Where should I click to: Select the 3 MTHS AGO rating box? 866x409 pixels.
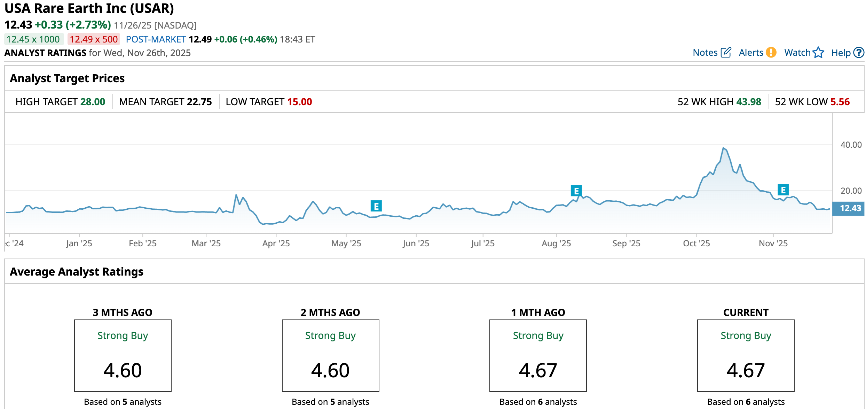click(x=123, y=355)
